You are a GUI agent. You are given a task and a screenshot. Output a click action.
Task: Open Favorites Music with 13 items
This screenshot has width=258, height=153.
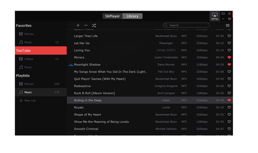[41, 42]
